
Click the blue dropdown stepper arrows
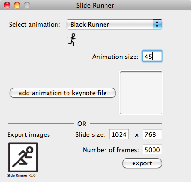[x=157, y=25]
